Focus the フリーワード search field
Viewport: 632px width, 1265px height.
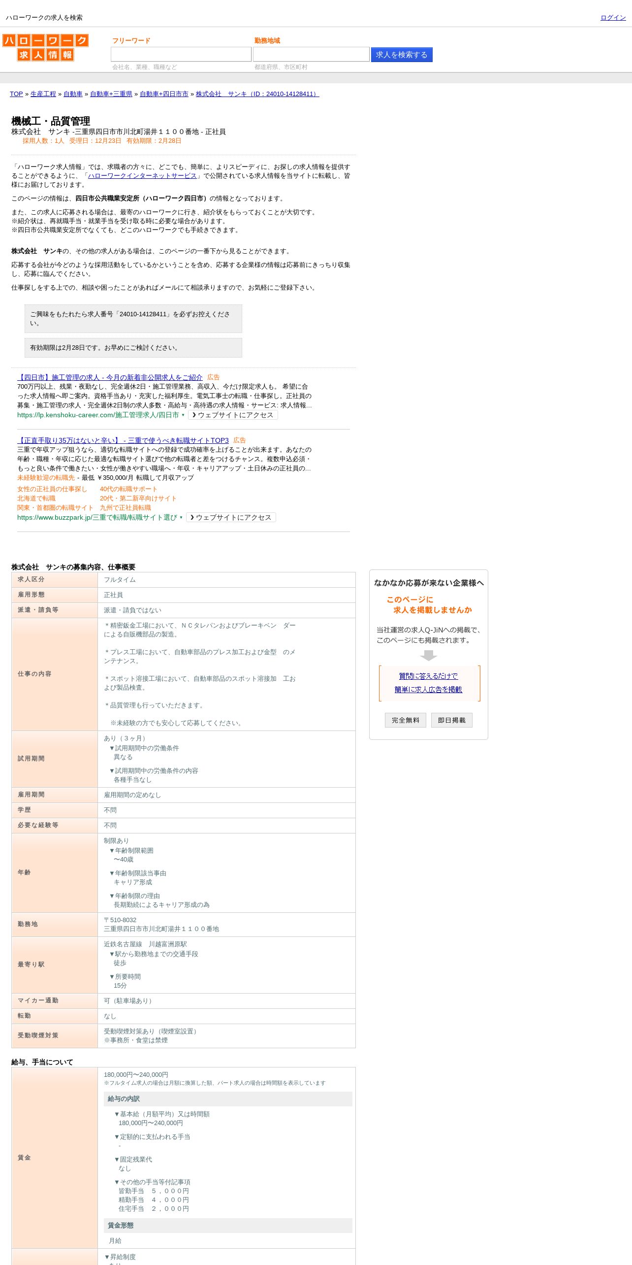click(x=181, y=54)
